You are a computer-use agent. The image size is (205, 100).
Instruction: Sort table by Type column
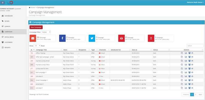coord(94,50)
